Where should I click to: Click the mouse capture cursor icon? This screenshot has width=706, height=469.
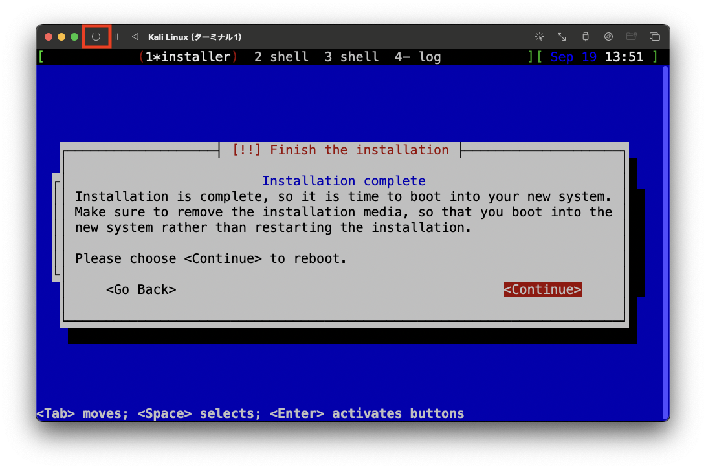[539, 37]
